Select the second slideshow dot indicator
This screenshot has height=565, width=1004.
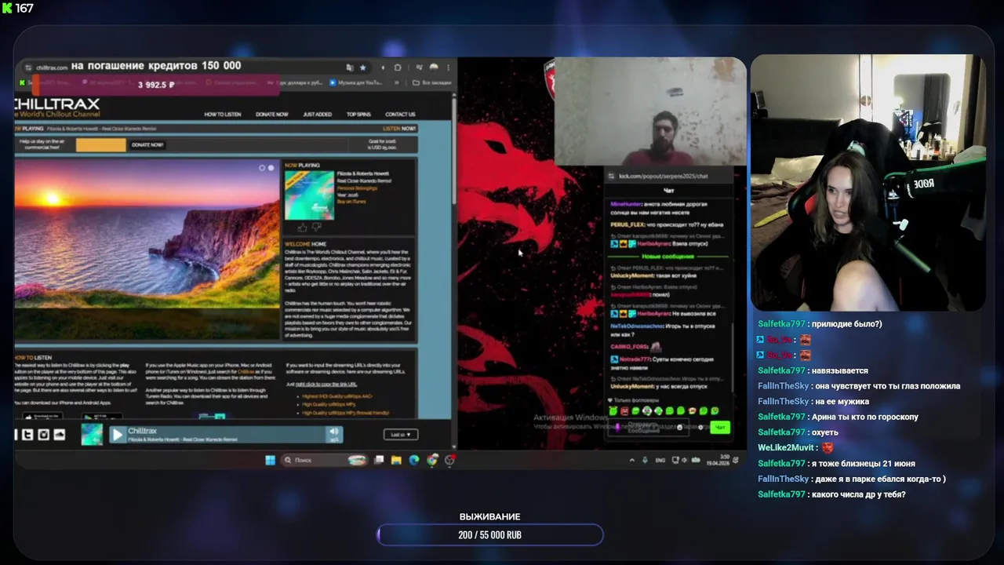coord(271,168)
